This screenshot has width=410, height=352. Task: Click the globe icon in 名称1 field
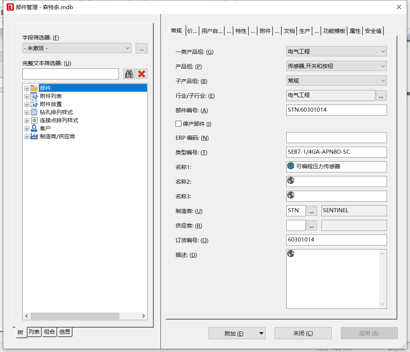[291, 166]
